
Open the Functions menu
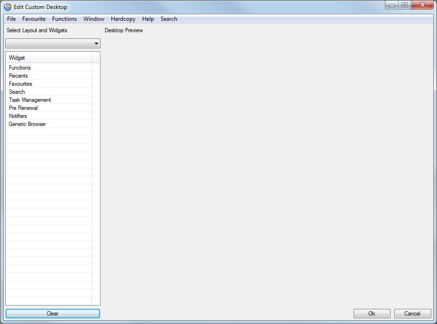click(64, 19)
